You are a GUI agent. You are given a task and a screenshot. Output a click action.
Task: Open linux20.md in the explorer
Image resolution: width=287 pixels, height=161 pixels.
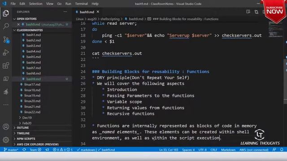coord(32,101)
